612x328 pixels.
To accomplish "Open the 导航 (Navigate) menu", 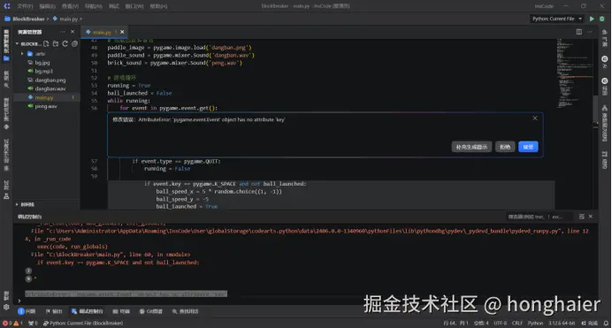I will (93, 6).
